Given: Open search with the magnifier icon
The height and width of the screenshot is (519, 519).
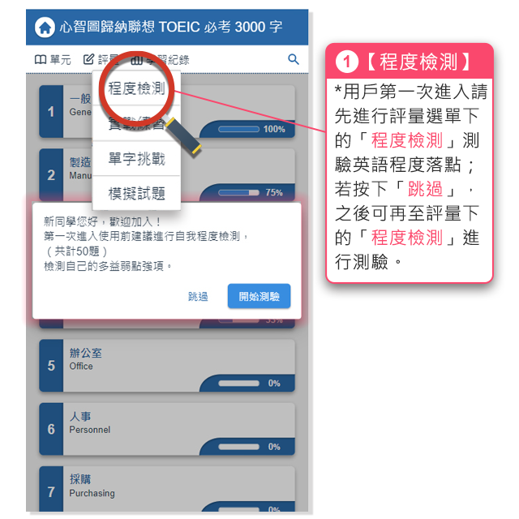Looking at the screenshot, I should 294,59.
